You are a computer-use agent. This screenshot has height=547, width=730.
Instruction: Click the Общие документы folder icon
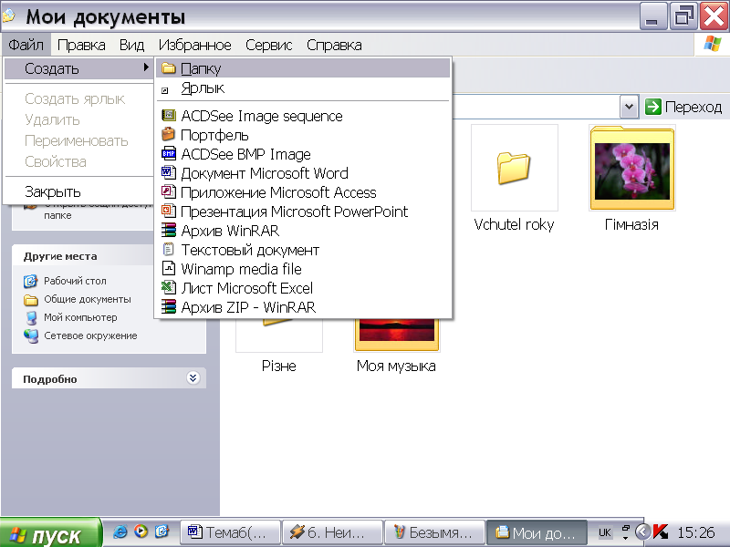[31, 300]
